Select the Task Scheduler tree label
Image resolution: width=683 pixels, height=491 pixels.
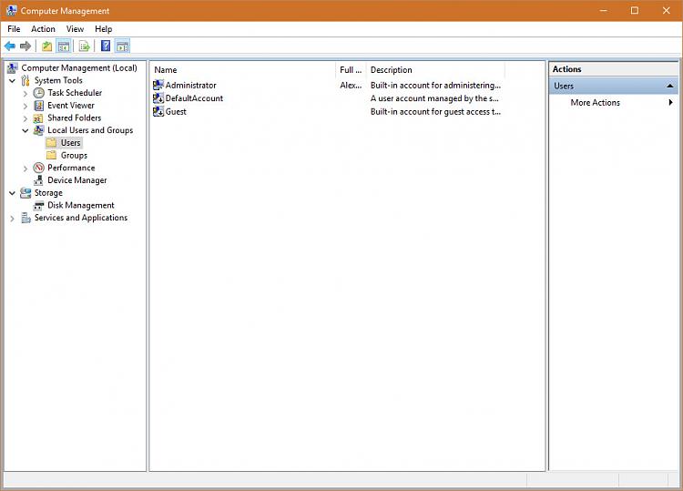pyautogui.click(x=75, y=93)
